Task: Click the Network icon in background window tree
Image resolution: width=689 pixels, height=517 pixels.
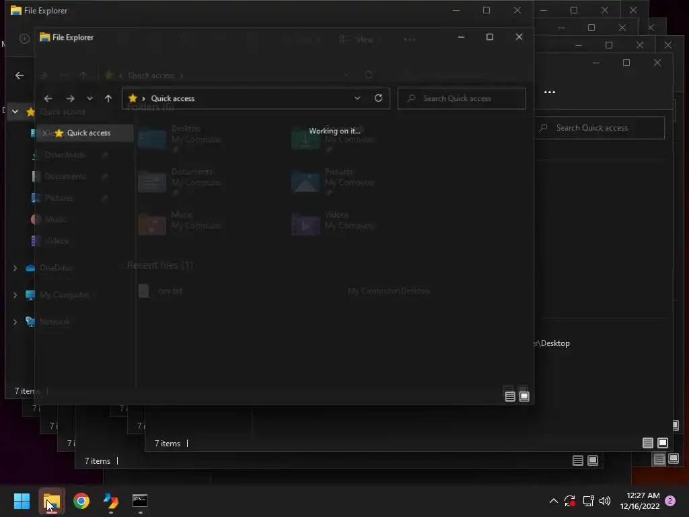Action: point(30,322)
